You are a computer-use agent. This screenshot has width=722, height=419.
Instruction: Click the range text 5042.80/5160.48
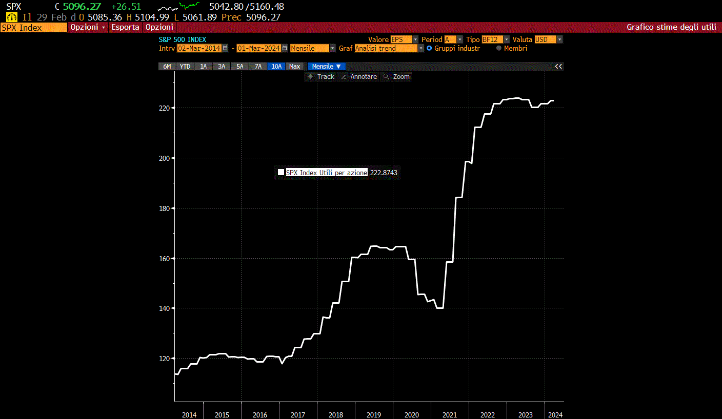click(x=247, y=7)
